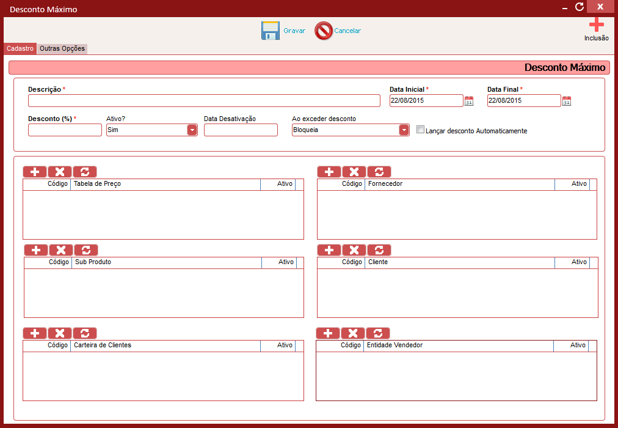Click the Código header in Fornecedor grid

click(x=341, y=184)
